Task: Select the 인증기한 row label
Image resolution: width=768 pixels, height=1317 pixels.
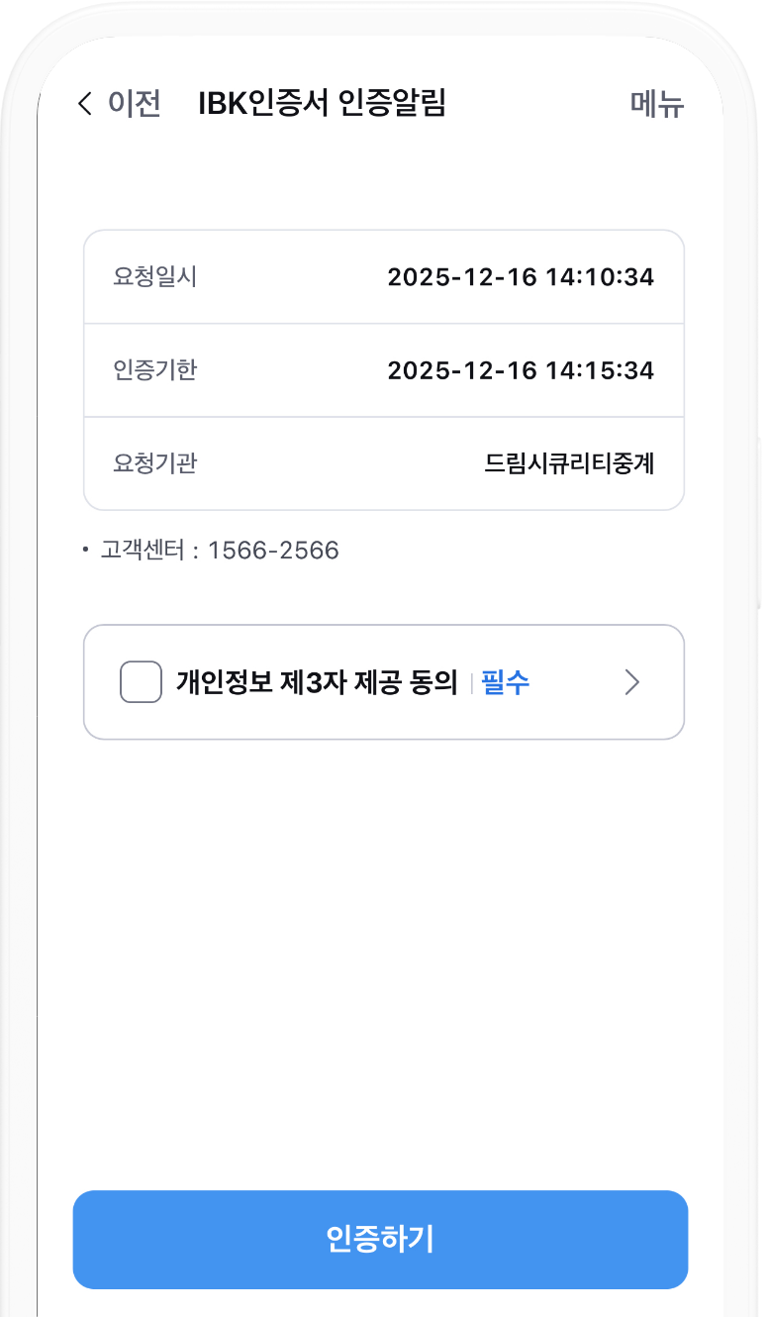Action: [x=155, y=370]
